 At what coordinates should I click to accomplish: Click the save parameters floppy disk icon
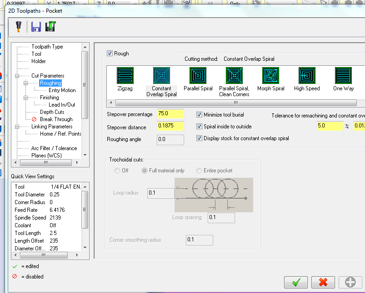pyautogui.click(x=36, y=27)
